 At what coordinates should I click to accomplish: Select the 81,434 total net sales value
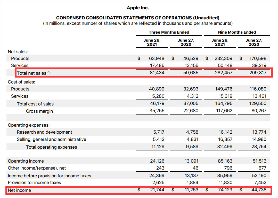click(x=157, y=73)
